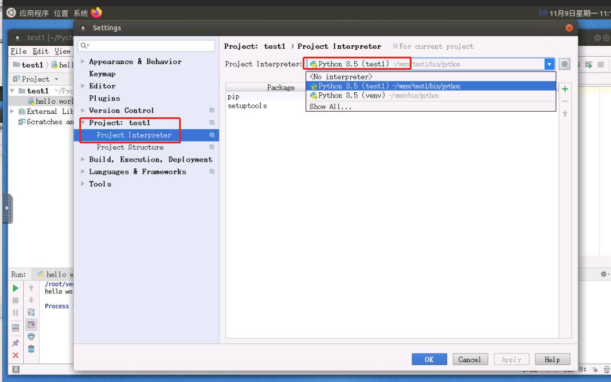Select Project Interpreter settings item
The height and width of the screenshot is (382, 611).
[146, 135]
